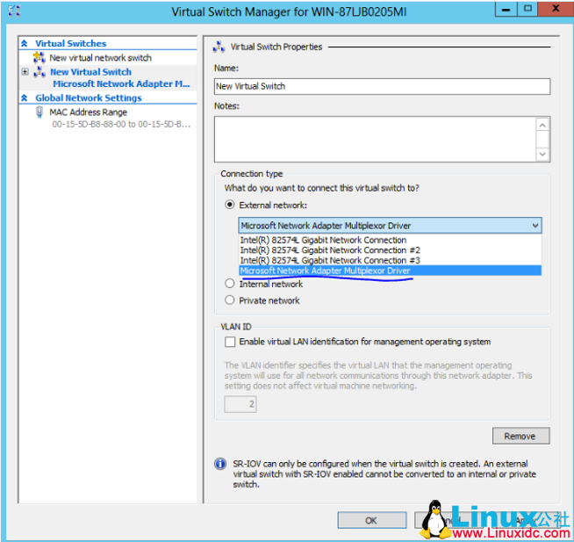This screenshot has width=574, height=542.
Task: Click the Remove button
Action: (520, 436)
